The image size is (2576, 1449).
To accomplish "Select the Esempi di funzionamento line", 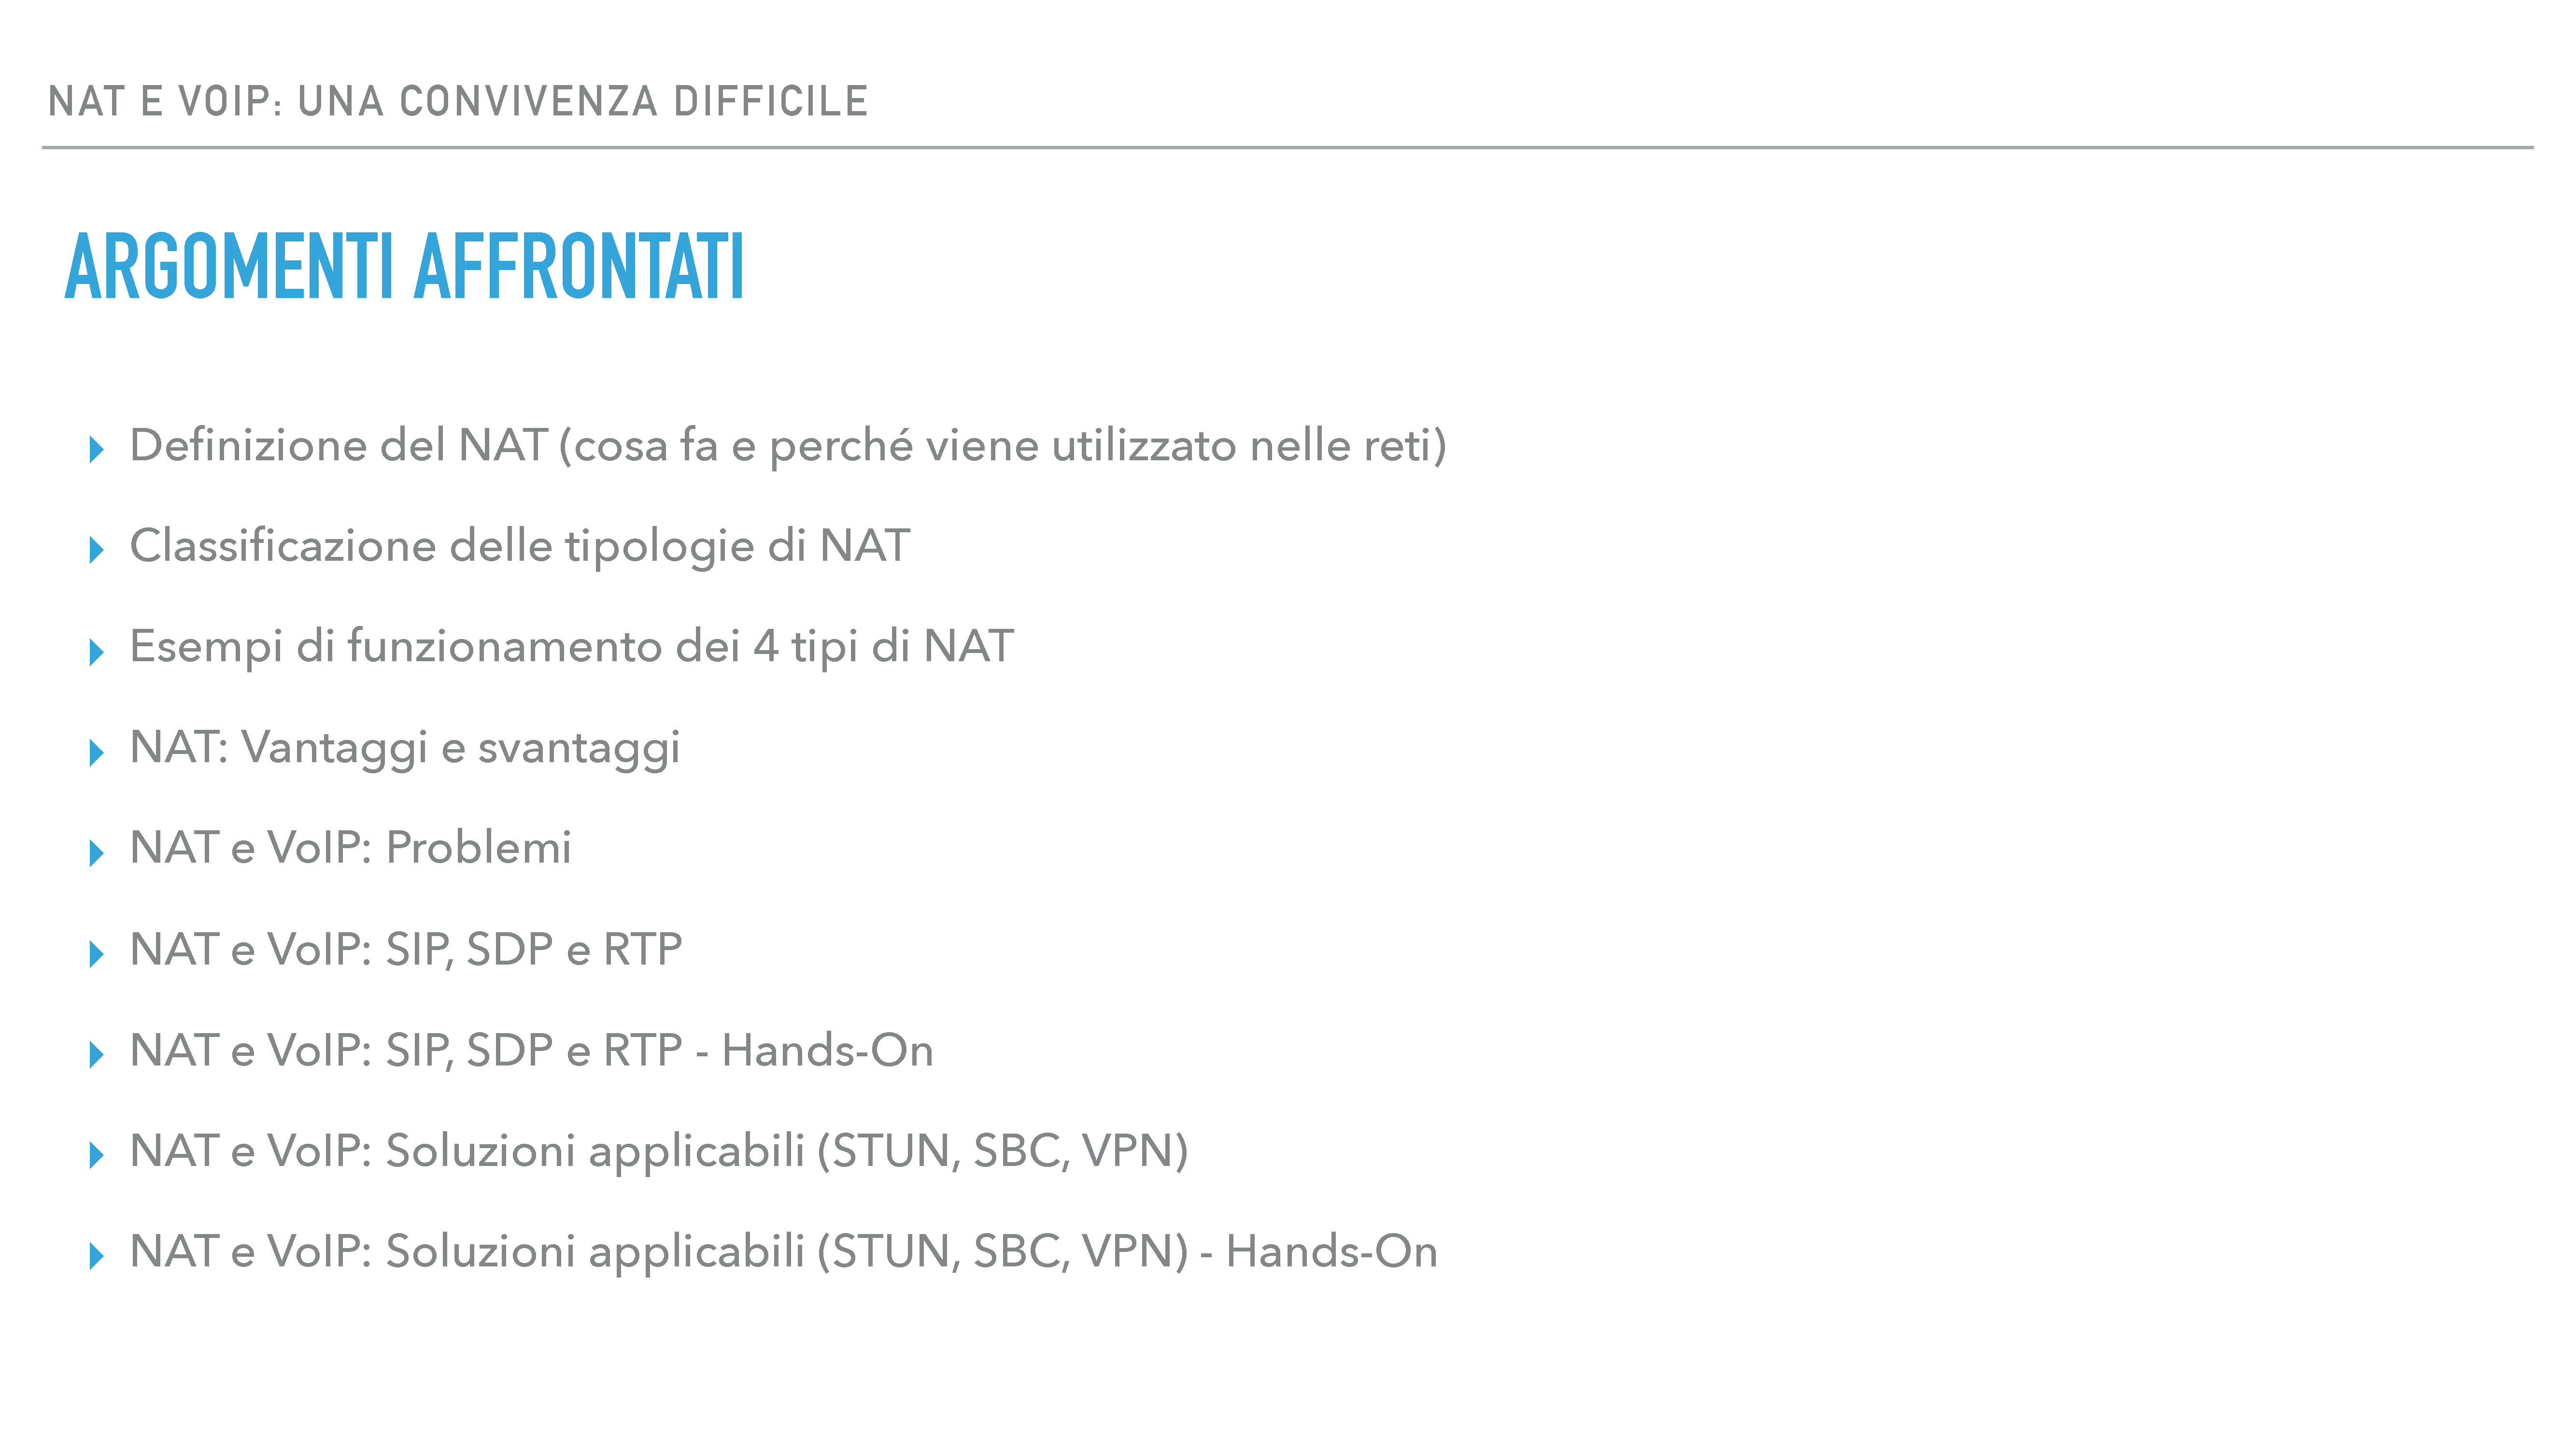I will [572, 647].
